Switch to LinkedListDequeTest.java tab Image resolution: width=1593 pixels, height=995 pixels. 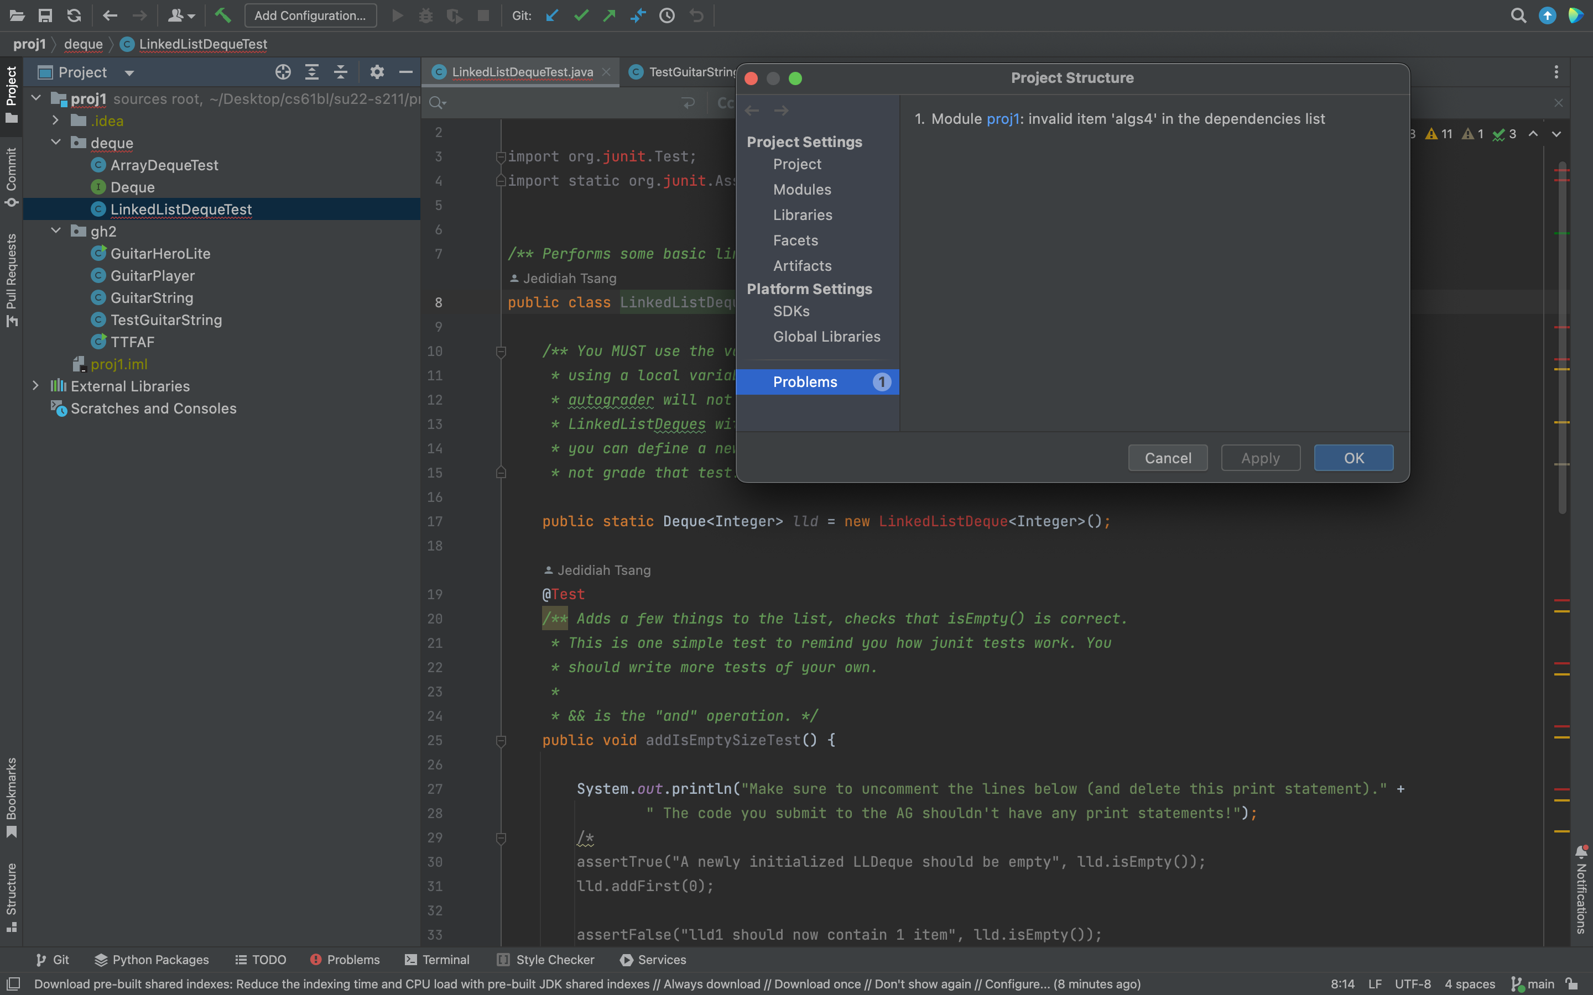tap(522, 72)
